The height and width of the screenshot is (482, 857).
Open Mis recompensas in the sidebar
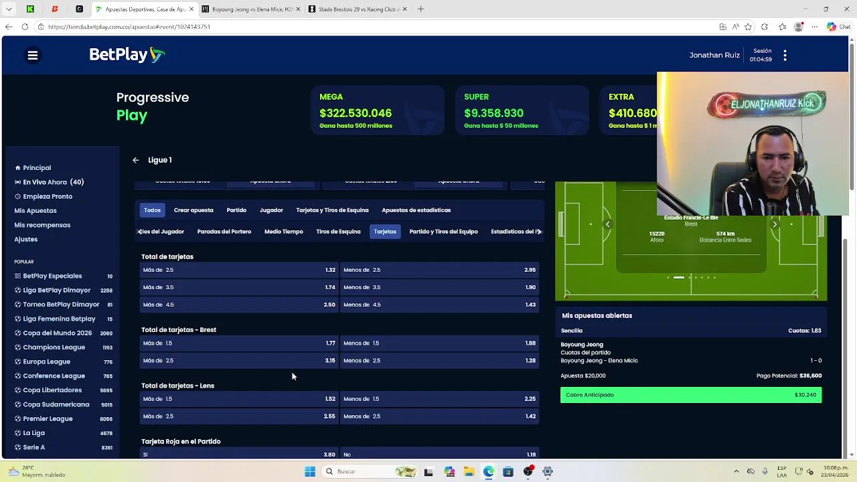[x=42, y=225]
